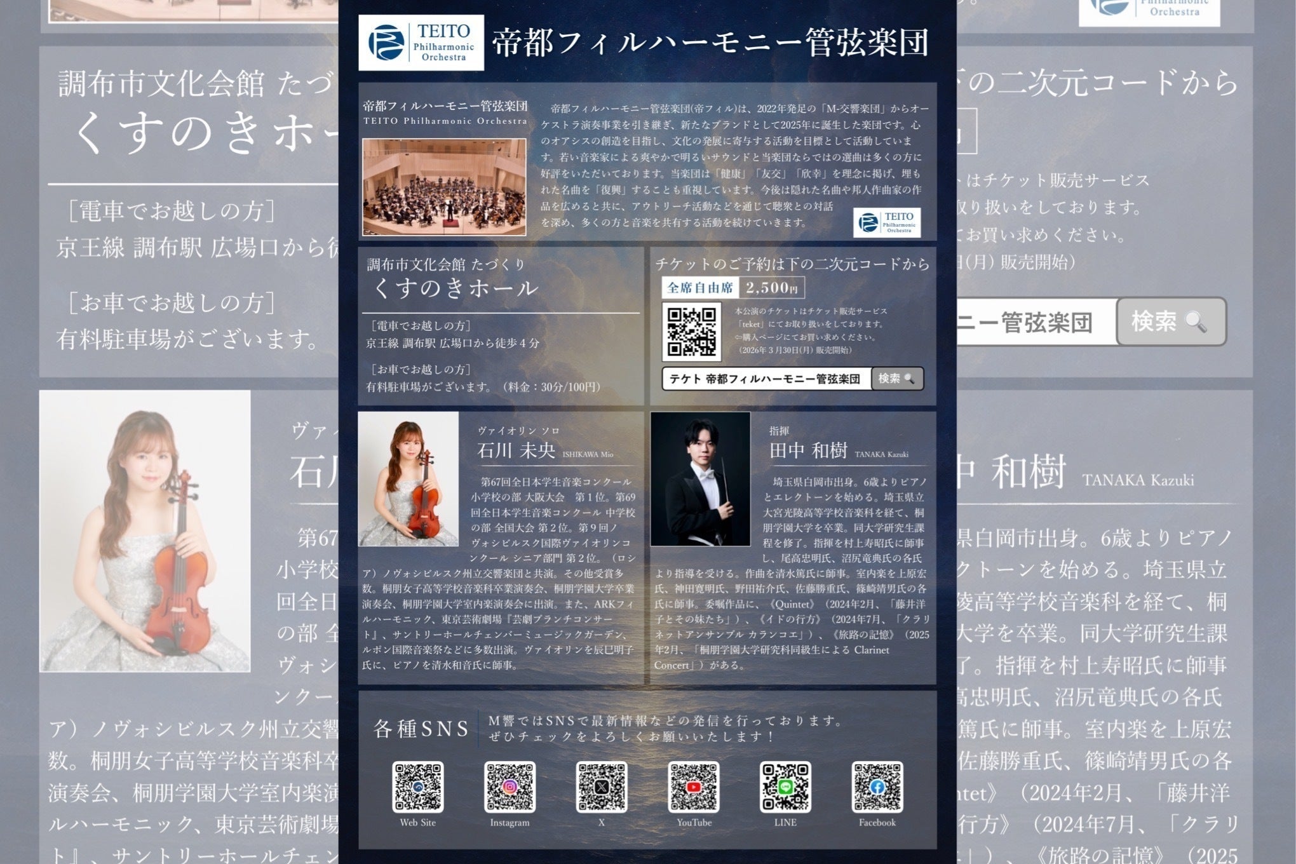Click the small TEITO logo in description box
1296x864 pixels.
click(887, 222)
